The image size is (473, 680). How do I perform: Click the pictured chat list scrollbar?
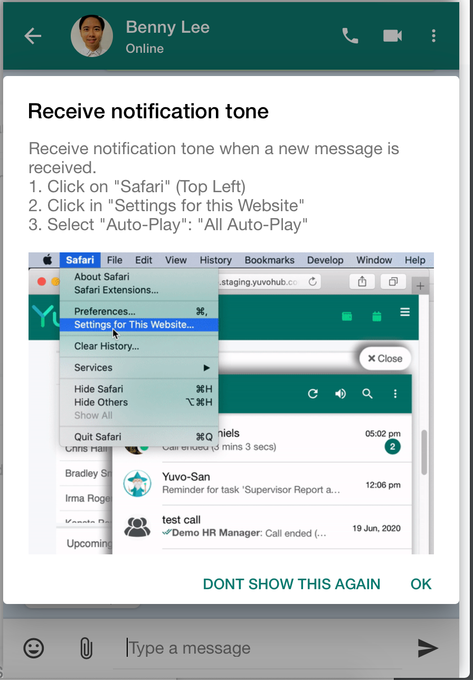(424, 453)
